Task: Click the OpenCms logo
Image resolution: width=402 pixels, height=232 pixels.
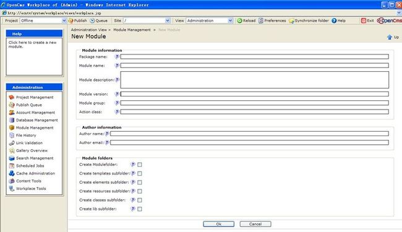Action: pos(390,21)
